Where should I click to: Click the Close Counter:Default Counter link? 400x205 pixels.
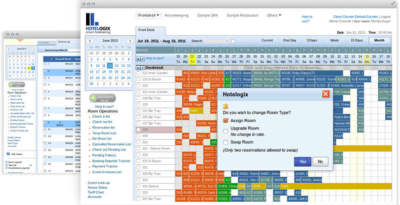(x=356, y=17)
